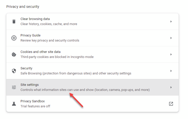Expand the Security row arrow
188x119 pixels.
[171, 71]
